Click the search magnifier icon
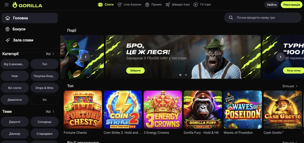Screen dimensions: 304x143 (x=231, y=18)
